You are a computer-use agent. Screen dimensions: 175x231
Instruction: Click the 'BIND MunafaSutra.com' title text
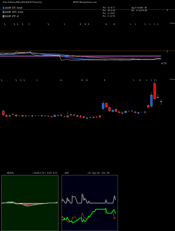[x=85, y=2]
